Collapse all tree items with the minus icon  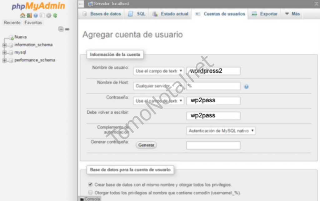[x=61, y=29]
